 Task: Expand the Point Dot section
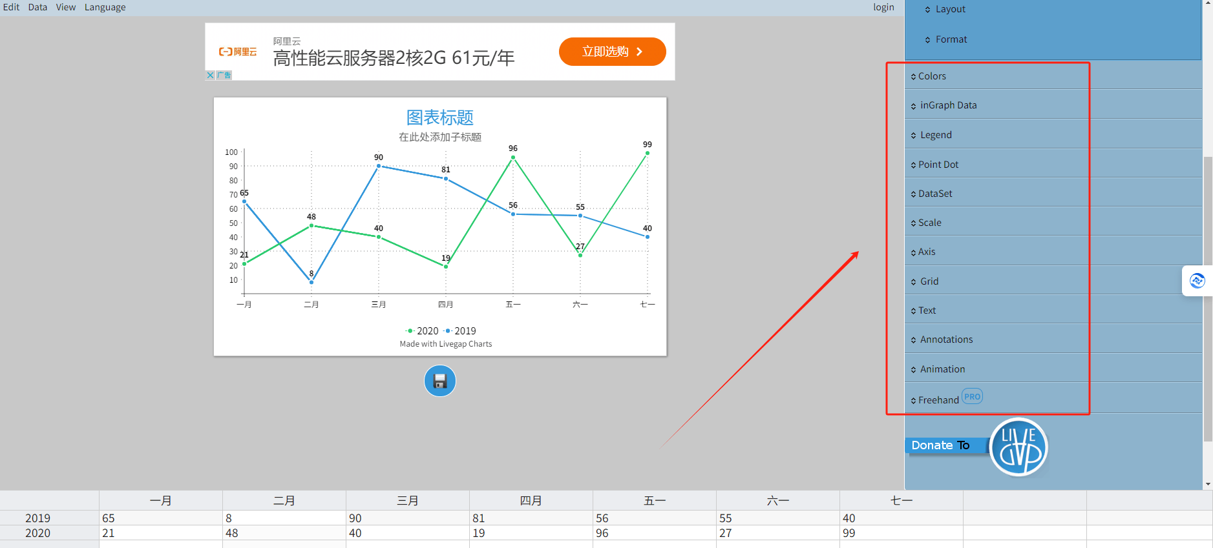click(x=1053, y=165)
